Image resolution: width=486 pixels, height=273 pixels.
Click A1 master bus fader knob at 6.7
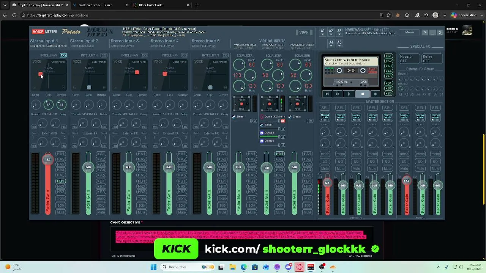click(327, 183)
